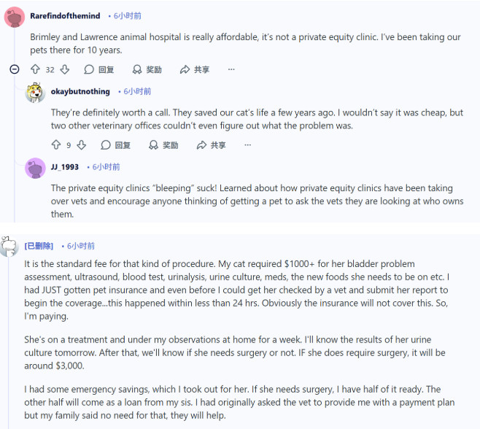Open more options on okaybutnothing's comment
The image size is (480, 429).
coord(248,145)
